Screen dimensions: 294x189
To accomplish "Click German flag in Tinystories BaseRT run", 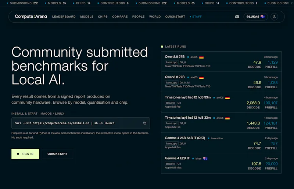I will click(x=227, y=98).
